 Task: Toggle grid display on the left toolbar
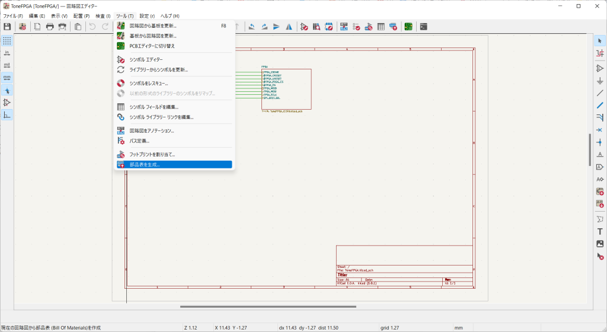(x=7, y=41)
